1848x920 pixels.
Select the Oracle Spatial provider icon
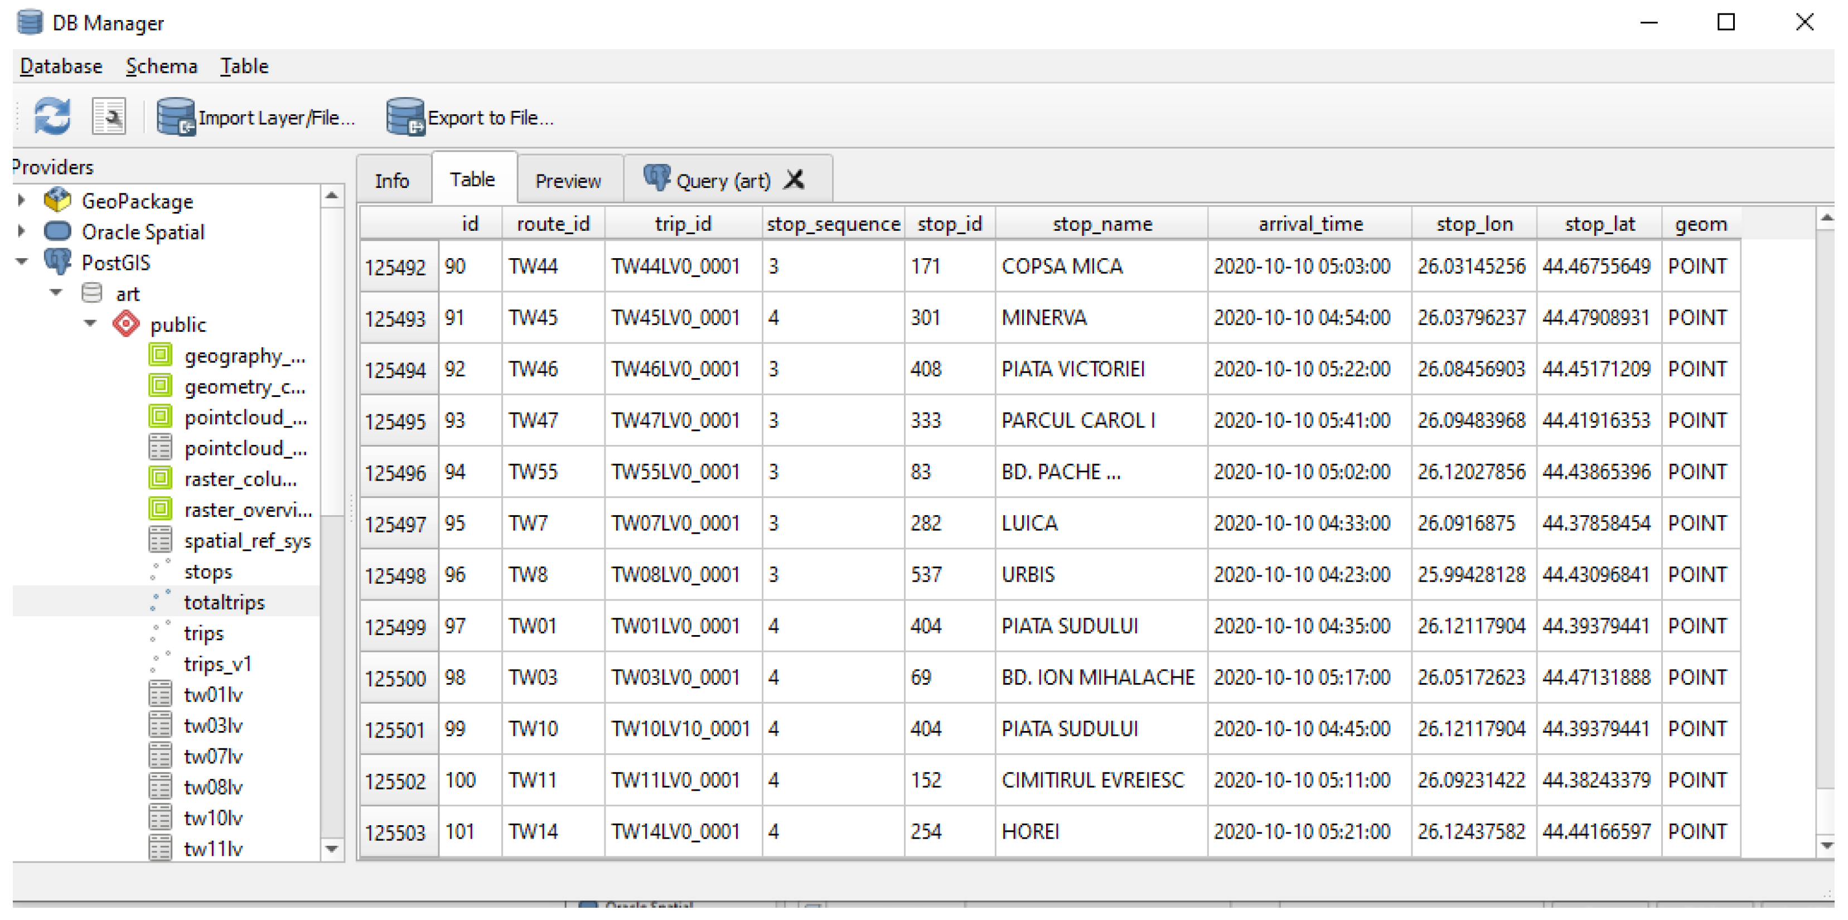tap(57, 231)
